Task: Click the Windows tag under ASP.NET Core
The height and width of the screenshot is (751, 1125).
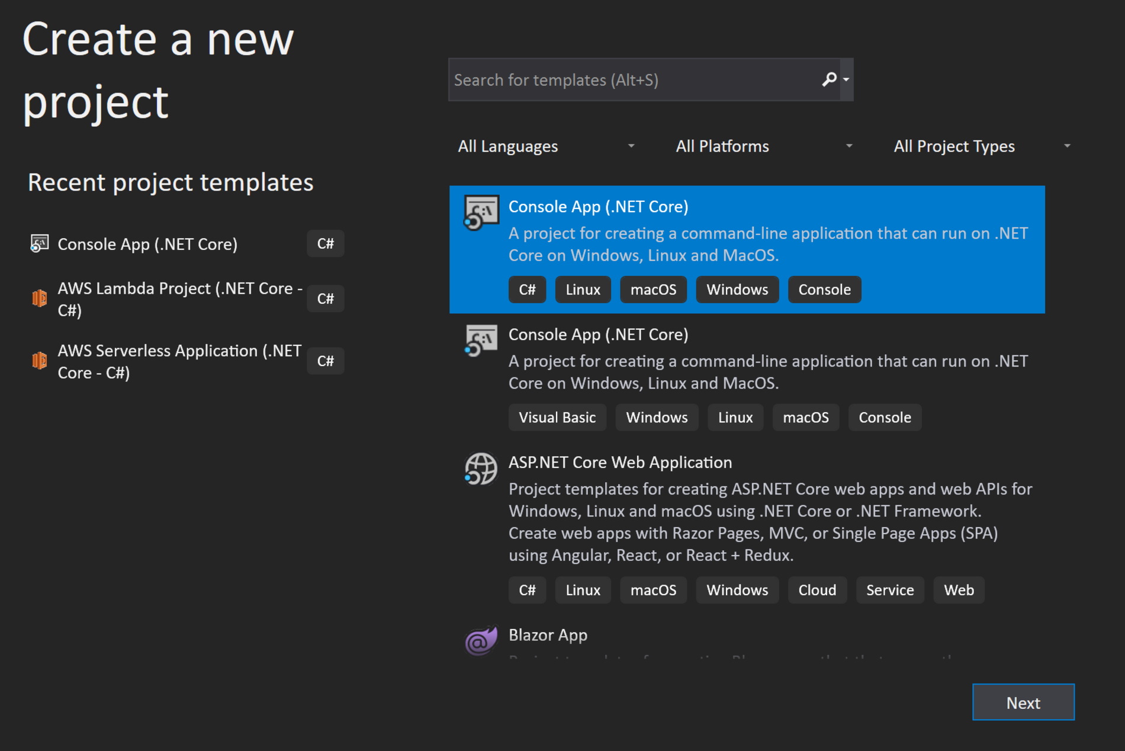Action: (737, 590)
